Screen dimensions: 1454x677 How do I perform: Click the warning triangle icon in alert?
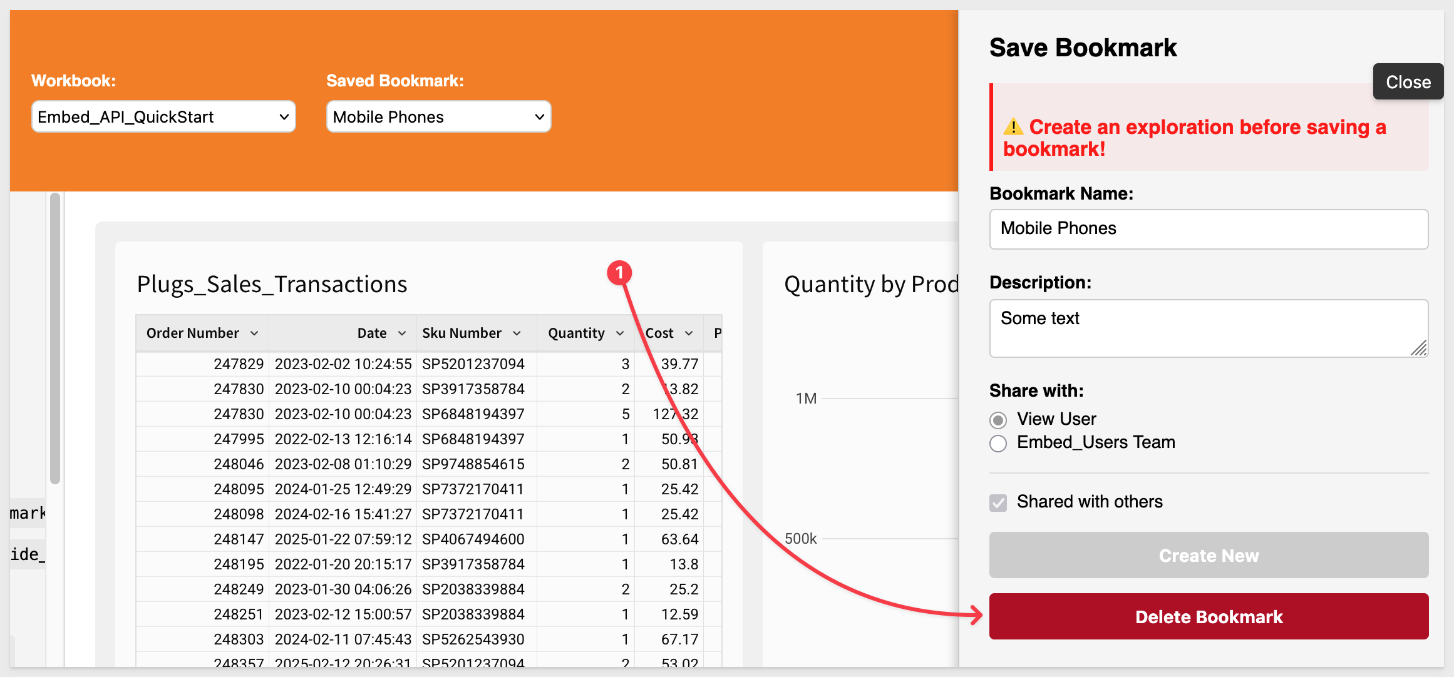click(x=1013, y=127)
